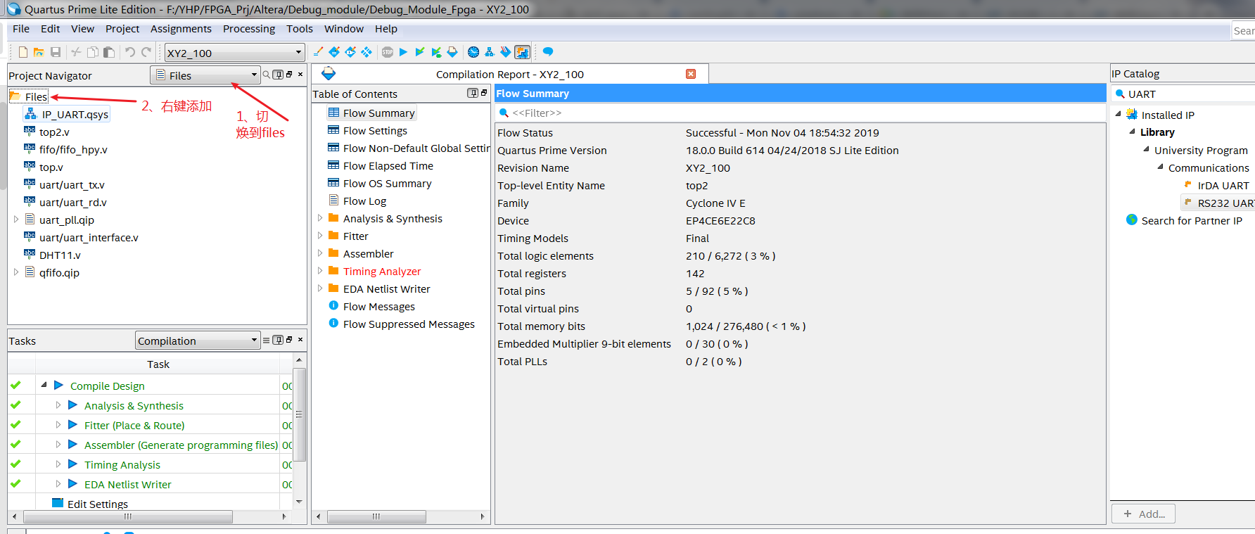The width and height of the screenshot is (1255, 534).
Task: Close the Tasks panel
Action: [x=300, y=339]
